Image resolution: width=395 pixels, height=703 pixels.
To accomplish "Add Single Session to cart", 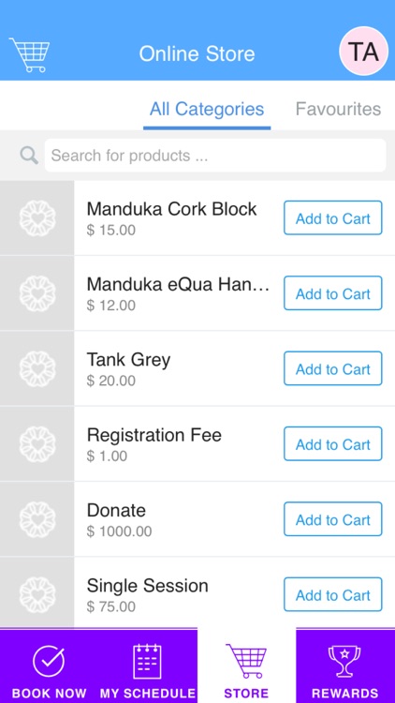I will (332, 594).
